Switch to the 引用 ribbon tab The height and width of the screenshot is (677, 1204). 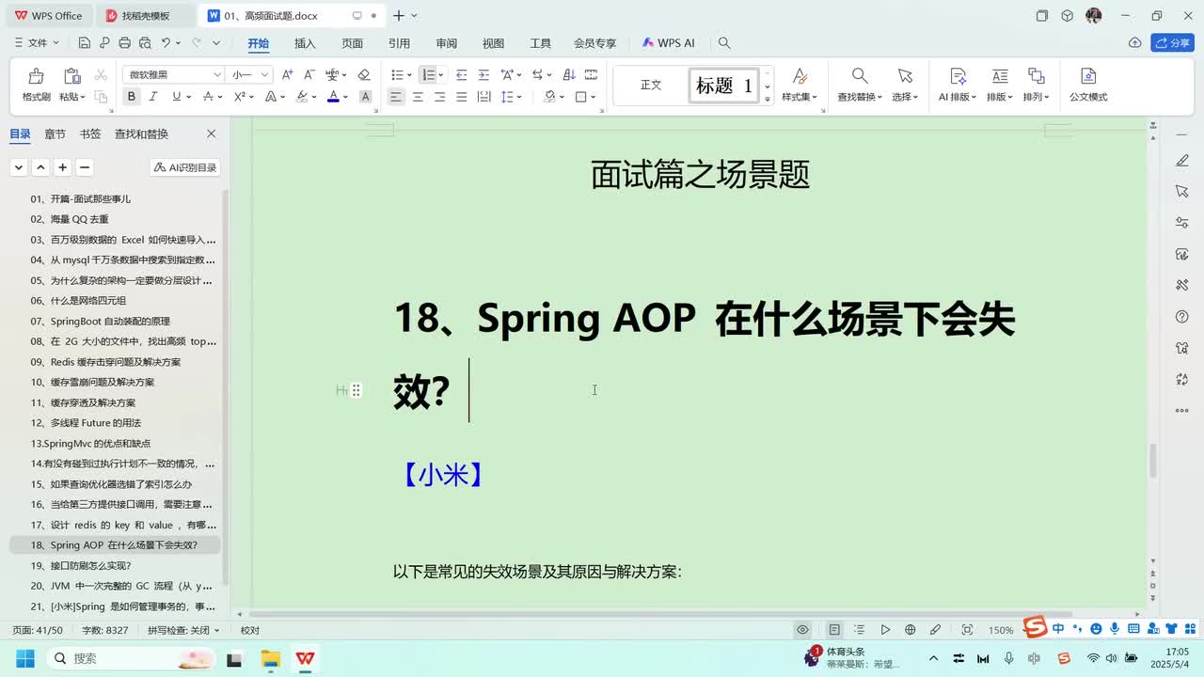(x=399, y=43)
